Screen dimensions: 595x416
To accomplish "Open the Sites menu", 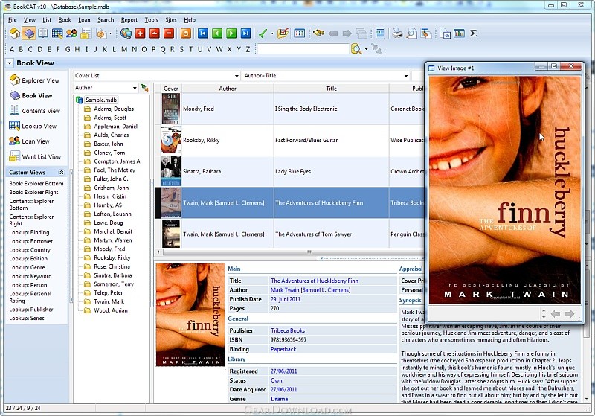I will point(171,20).
